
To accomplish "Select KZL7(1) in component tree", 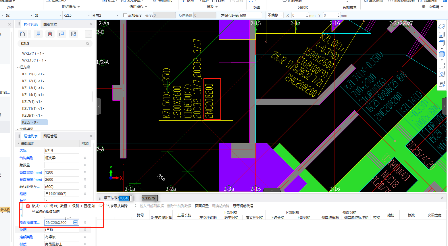I will click(32, 101).
